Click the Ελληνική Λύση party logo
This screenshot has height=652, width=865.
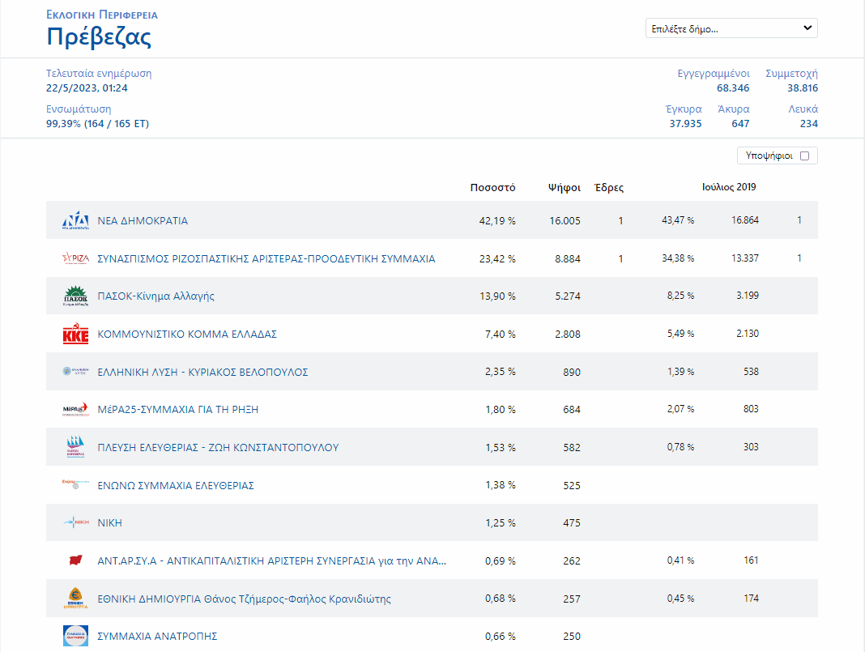coord(75,371)
